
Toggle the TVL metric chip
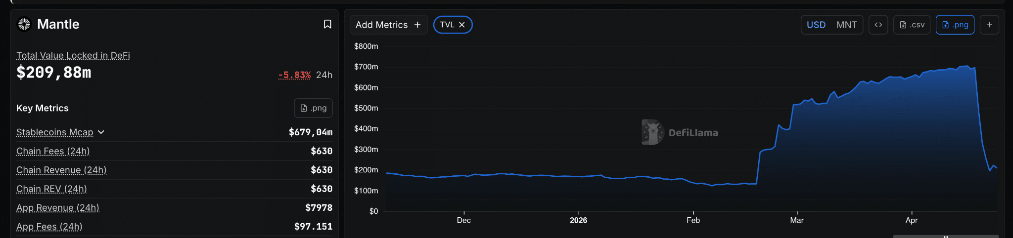pyautogui.click(x=447, y=25)
